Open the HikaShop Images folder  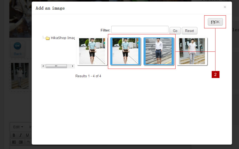coord(63,38)
